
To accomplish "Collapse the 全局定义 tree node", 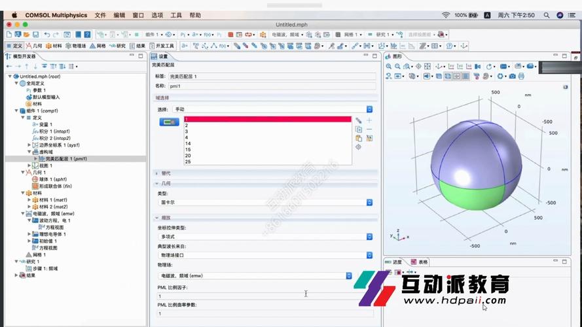I will point(16,84).
